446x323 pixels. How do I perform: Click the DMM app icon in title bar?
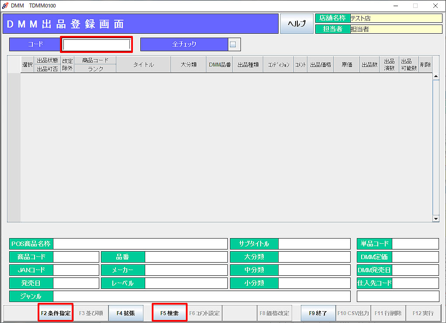(5, 6)
